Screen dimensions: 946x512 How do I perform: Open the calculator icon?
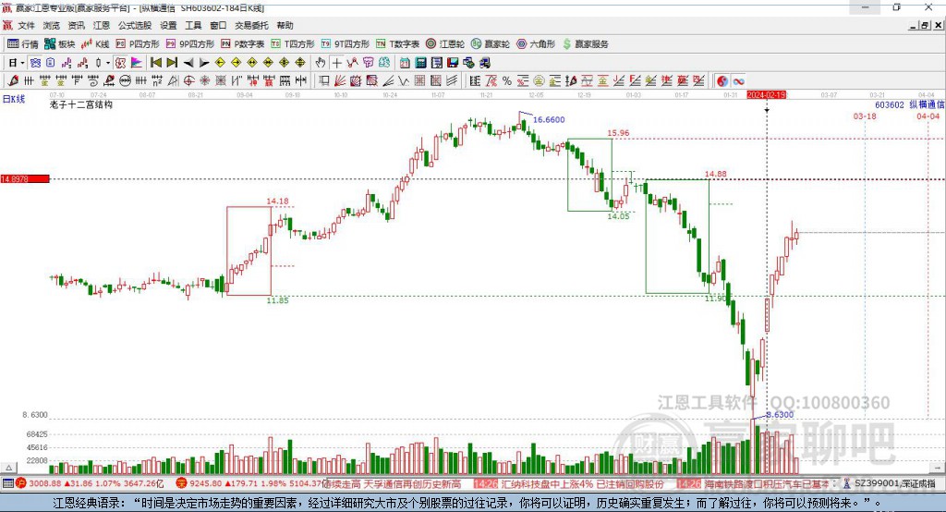point(420,63)
